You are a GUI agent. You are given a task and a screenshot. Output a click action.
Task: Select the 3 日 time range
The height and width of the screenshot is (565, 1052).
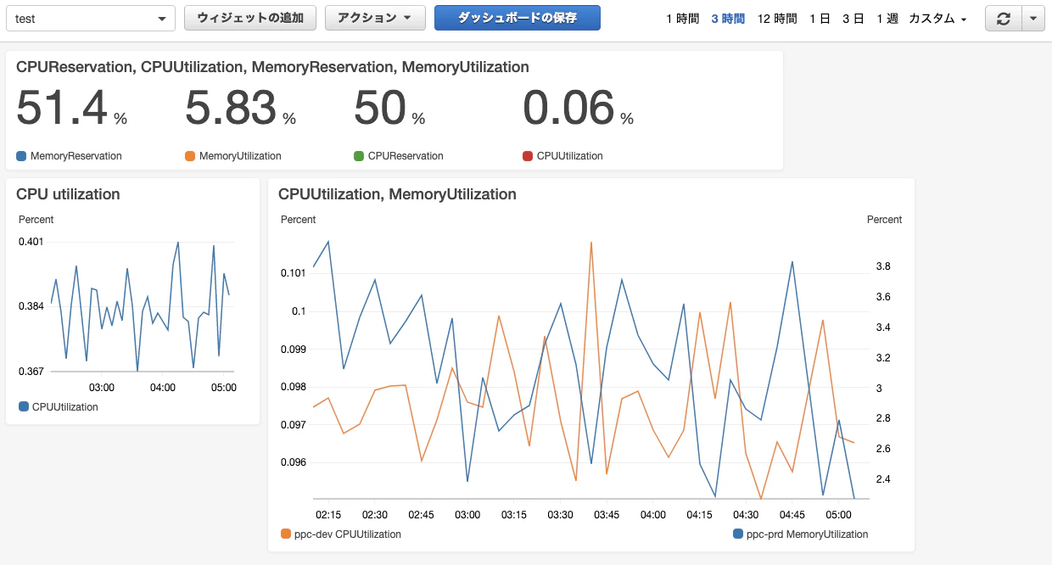[x=853, y=19]
